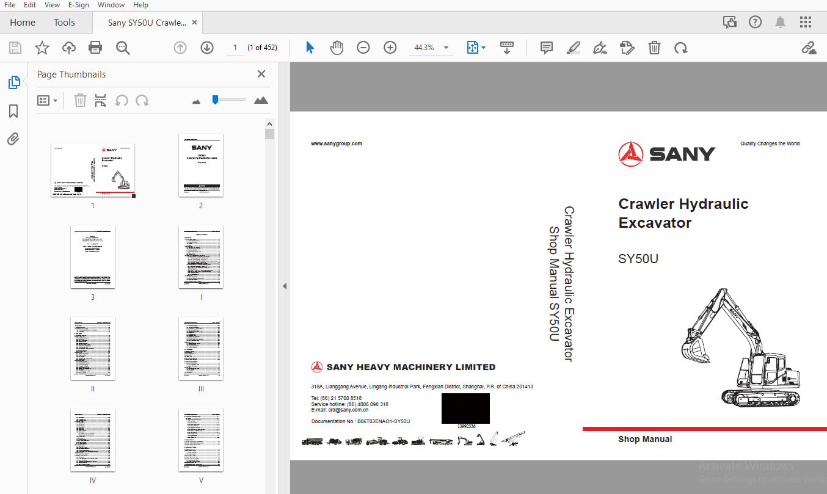This screenshot has width=827, height=494.
Task: Open the Edit menu
Action: point(29,5)
